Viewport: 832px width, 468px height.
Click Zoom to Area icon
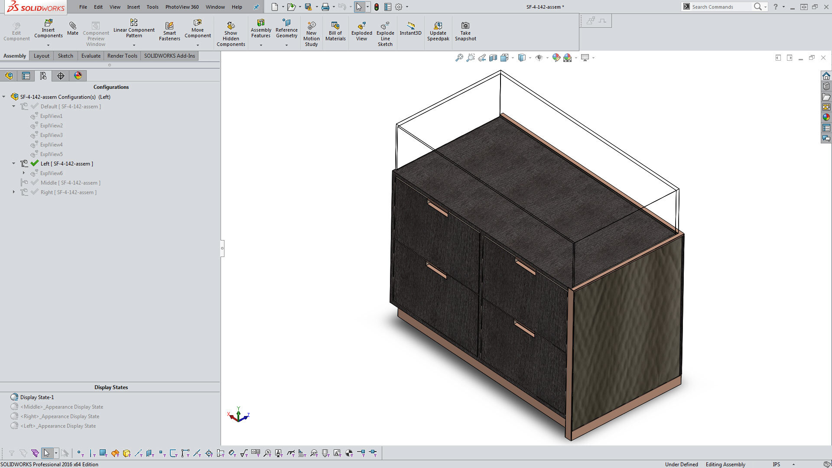(x=471, y=58)
